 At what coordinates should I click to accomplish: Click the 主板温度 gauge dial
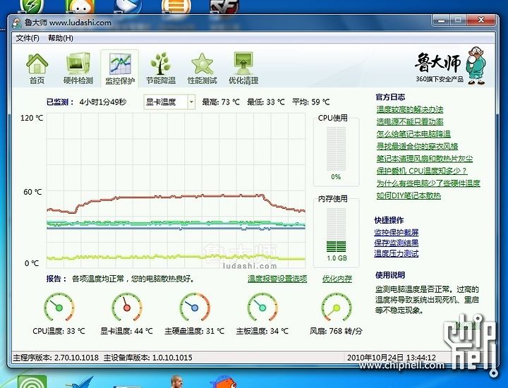(262, 308)
